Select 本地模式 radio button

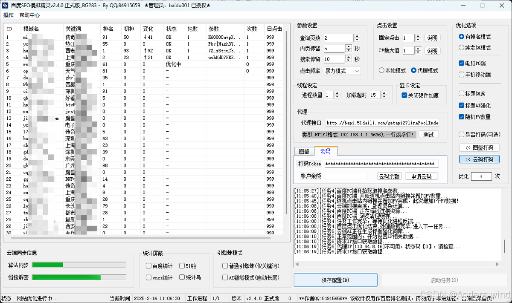pos(382,70)
